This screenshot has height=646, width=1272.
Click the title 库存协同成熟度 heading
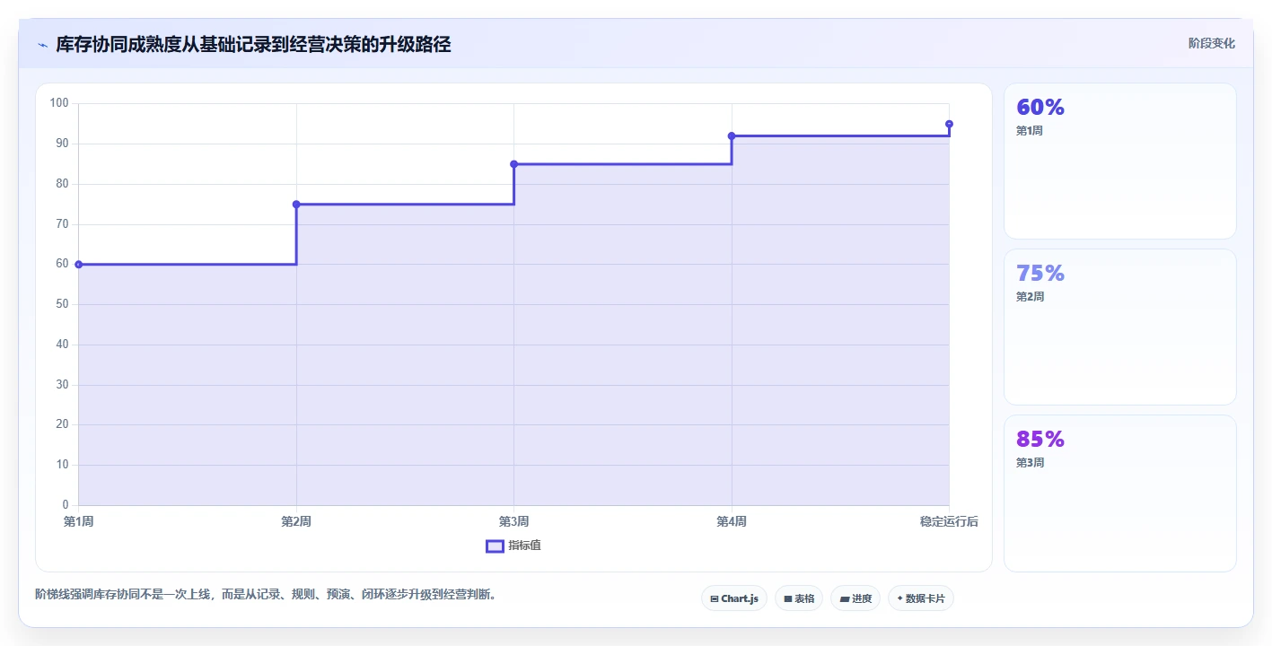coord(253,44)
